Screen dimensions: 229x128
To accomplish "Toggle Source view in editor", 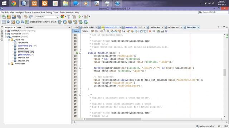I will [x=76, y=31].
